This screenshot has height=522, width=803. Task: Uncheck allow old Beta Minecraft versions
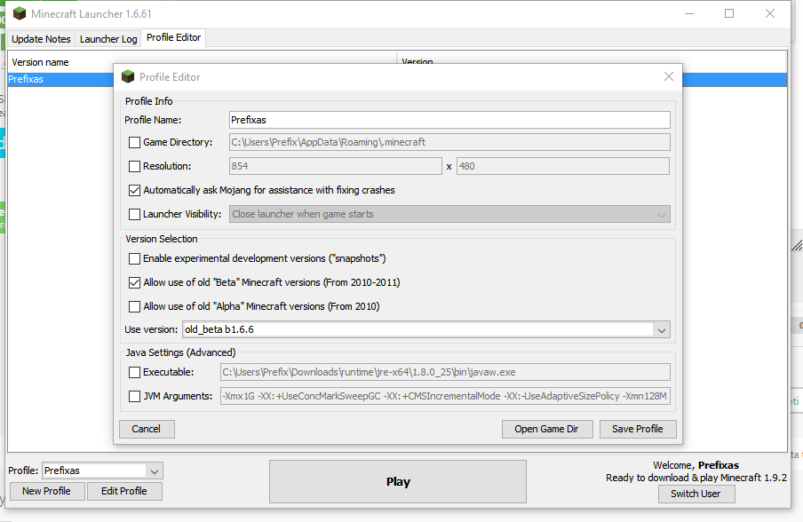(x=134, y=282)
